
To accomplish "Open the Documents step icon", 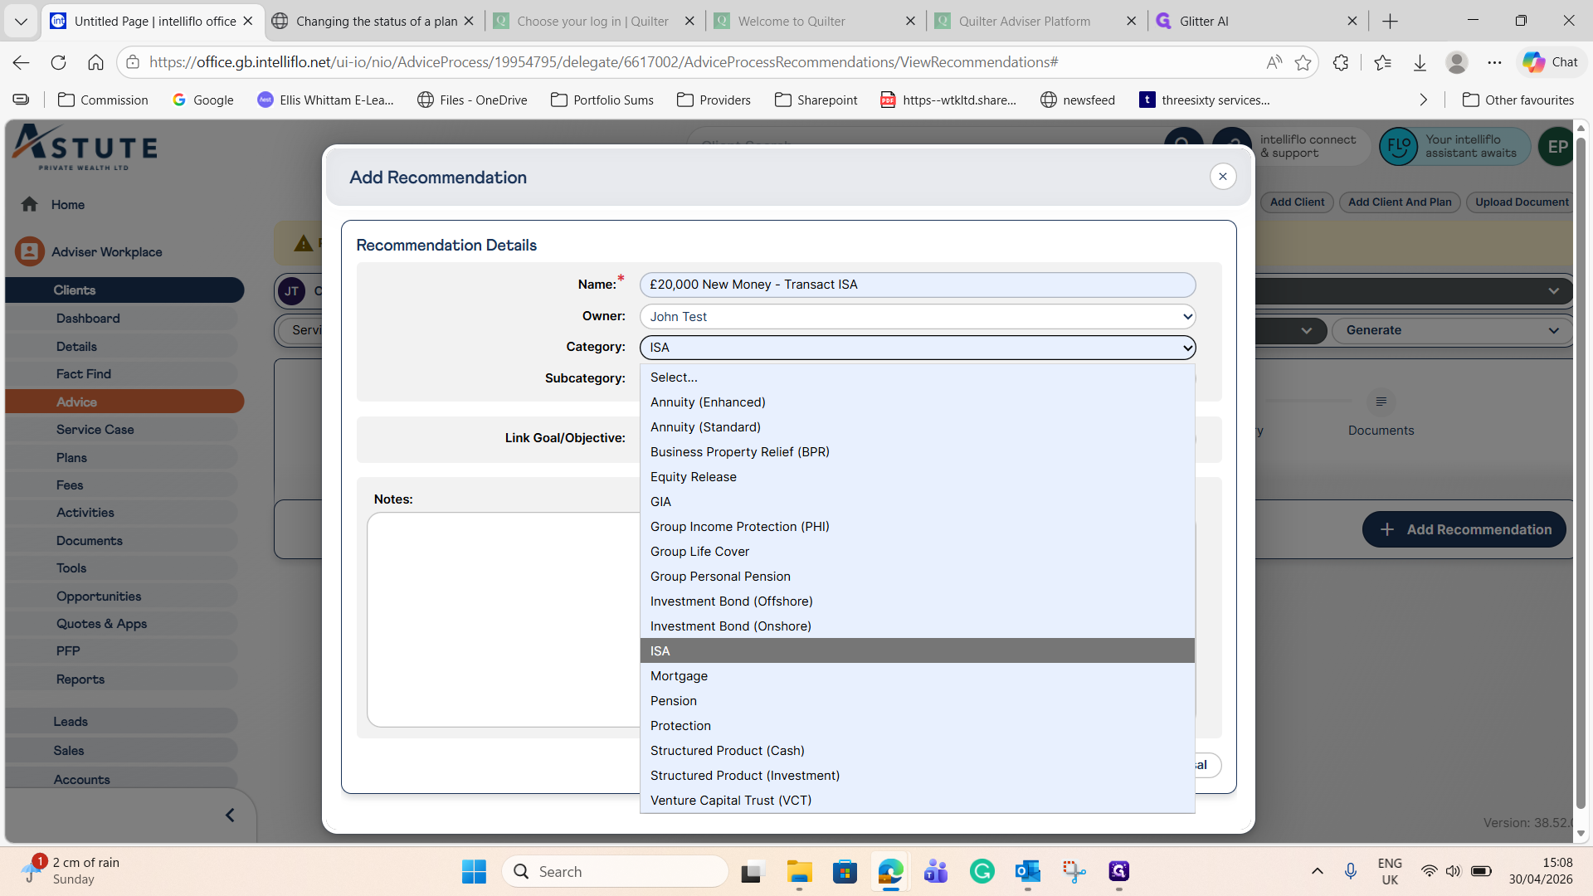I will point(1381,402).
